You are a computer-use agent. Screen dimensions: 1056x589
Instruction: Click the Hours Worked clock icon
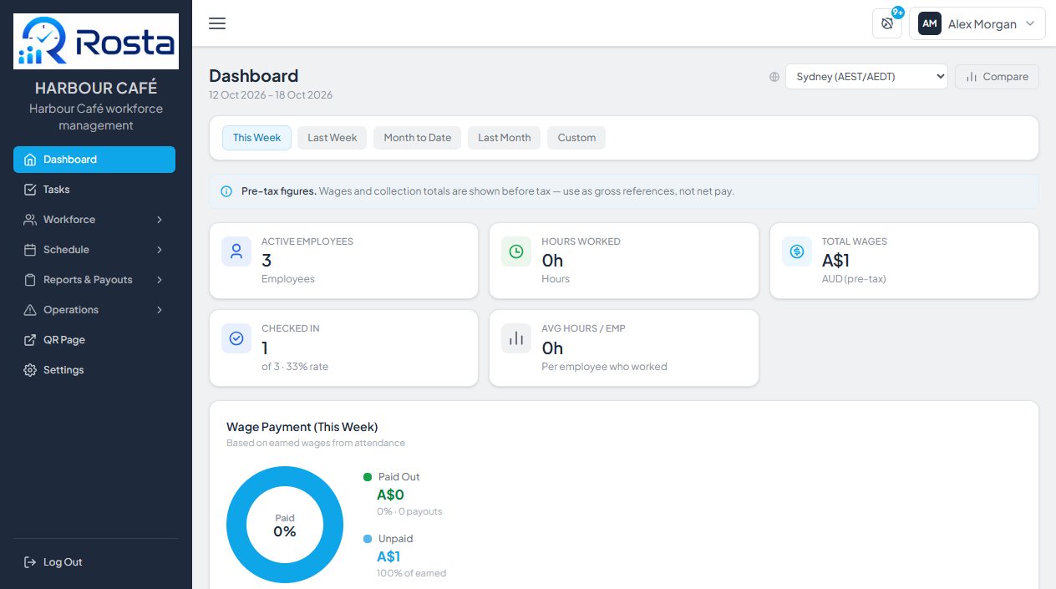tap(516, 251)
